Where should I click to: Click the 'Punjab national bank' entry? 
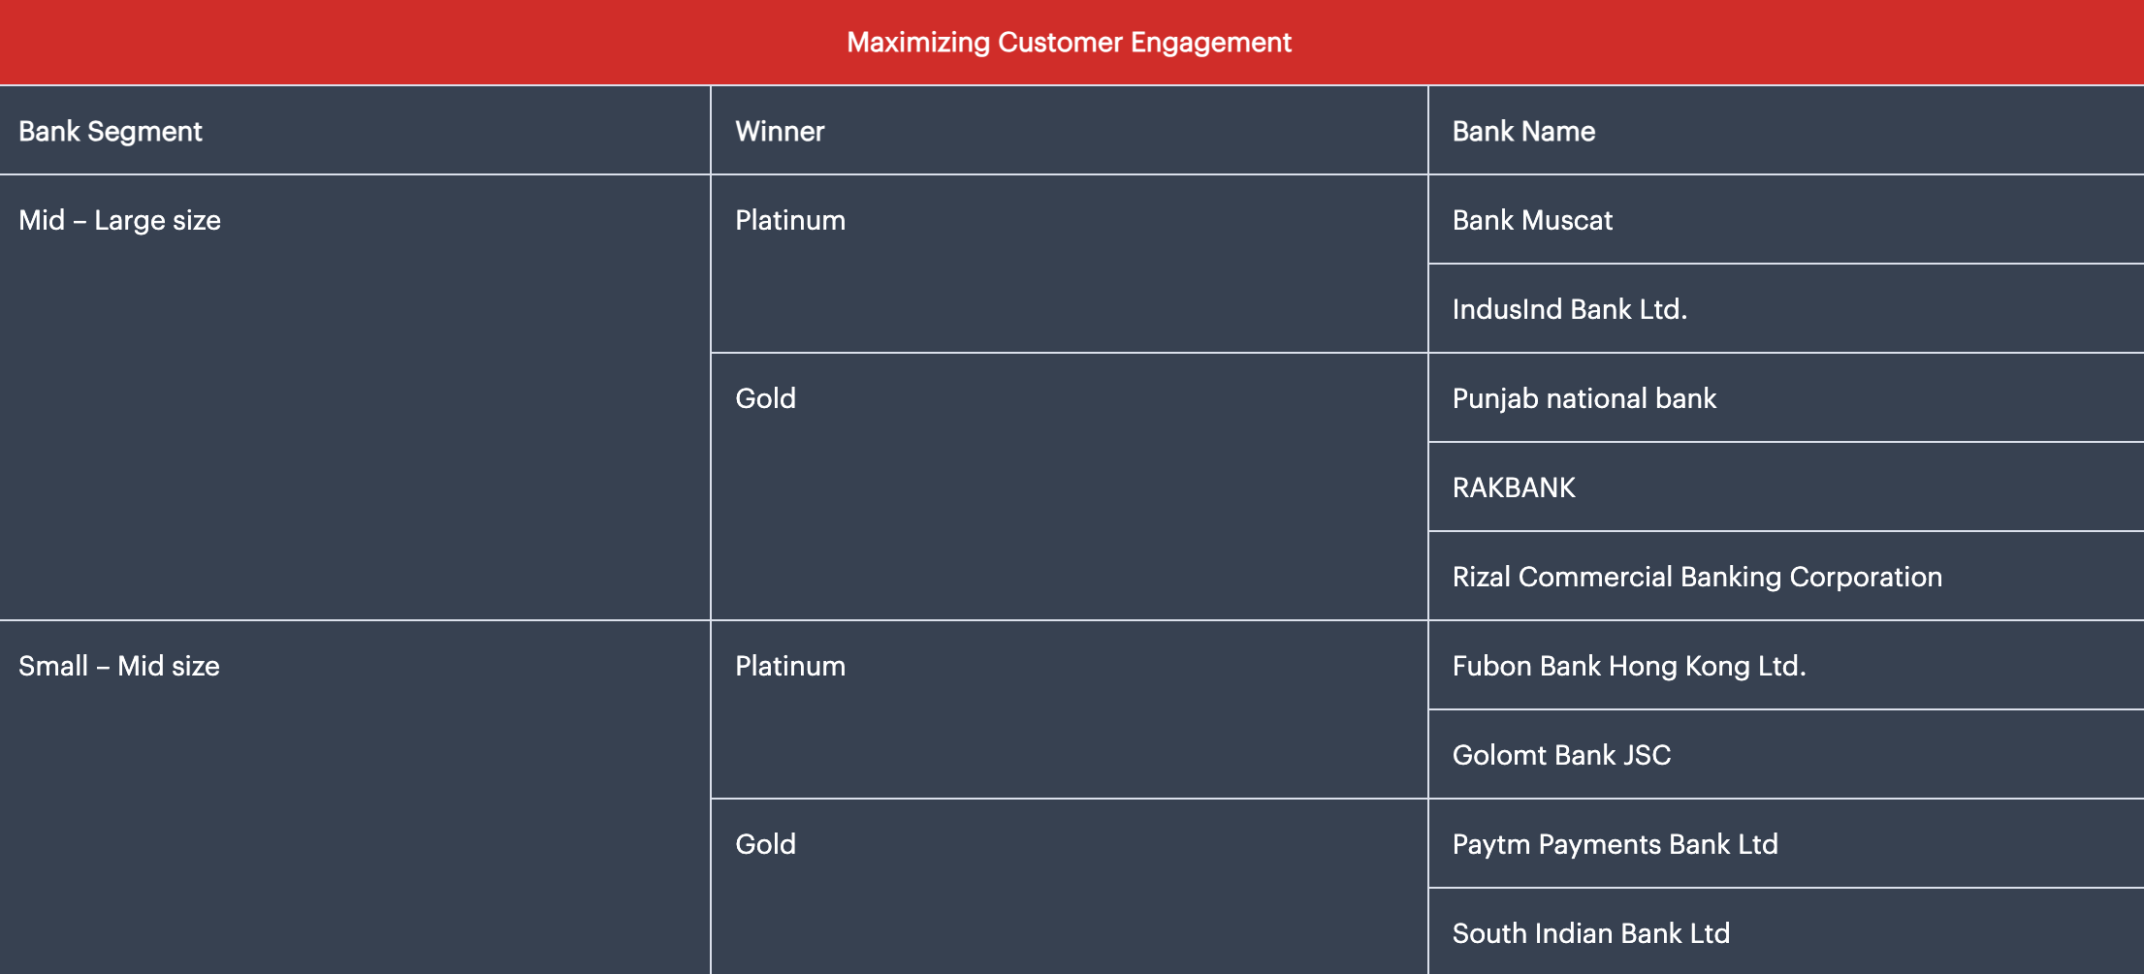click(1584, 398)
